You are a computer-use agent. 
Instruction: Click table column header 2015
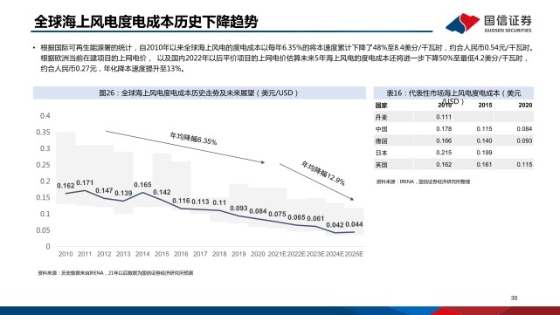click(485, 106)
